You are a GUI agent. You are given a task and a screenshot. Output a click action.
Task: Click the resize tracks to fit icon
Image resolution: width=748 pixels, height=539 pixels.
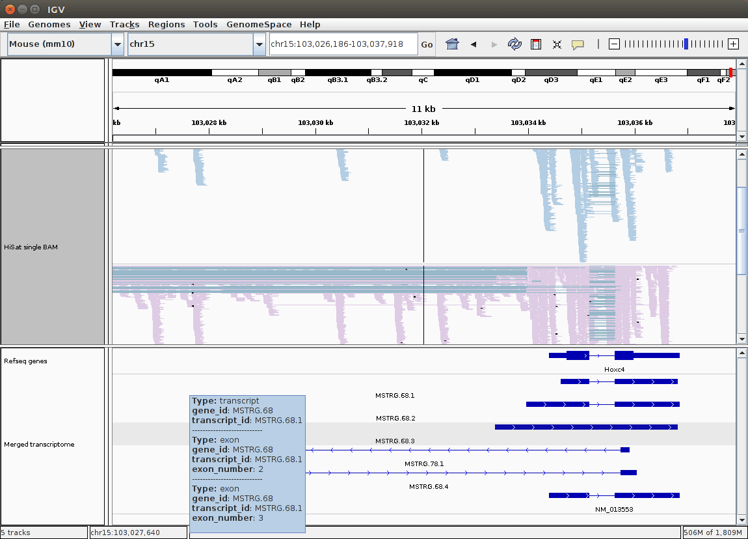[x=557, y=44]
